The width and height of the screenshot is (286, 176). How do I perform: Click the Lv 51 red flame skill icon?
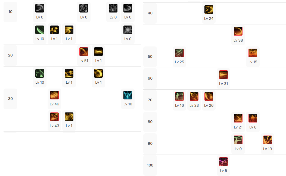tap(84, 52)
